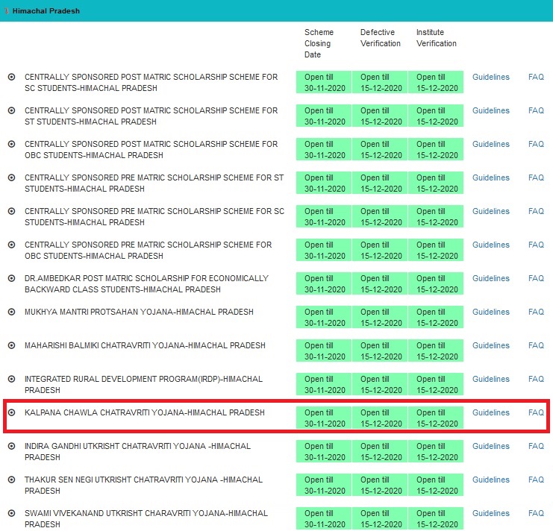
Task: Select 'MUKHYA MANTRI PROTSAHAN YOJANA-HIMACHAL PRADESH' text
Action: (x=139, y=312)
